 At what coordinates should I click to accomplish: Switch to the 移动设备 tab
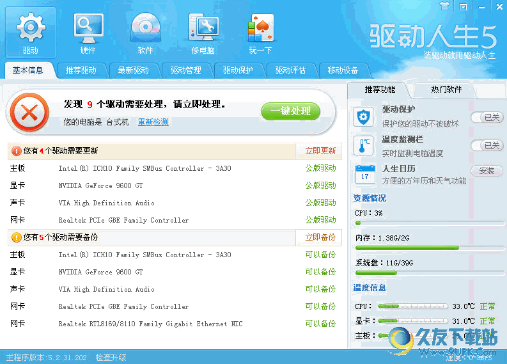(x=343, y=70)
